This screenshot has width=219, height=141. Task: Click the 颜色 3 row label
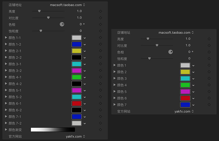(x=122, y=78)
